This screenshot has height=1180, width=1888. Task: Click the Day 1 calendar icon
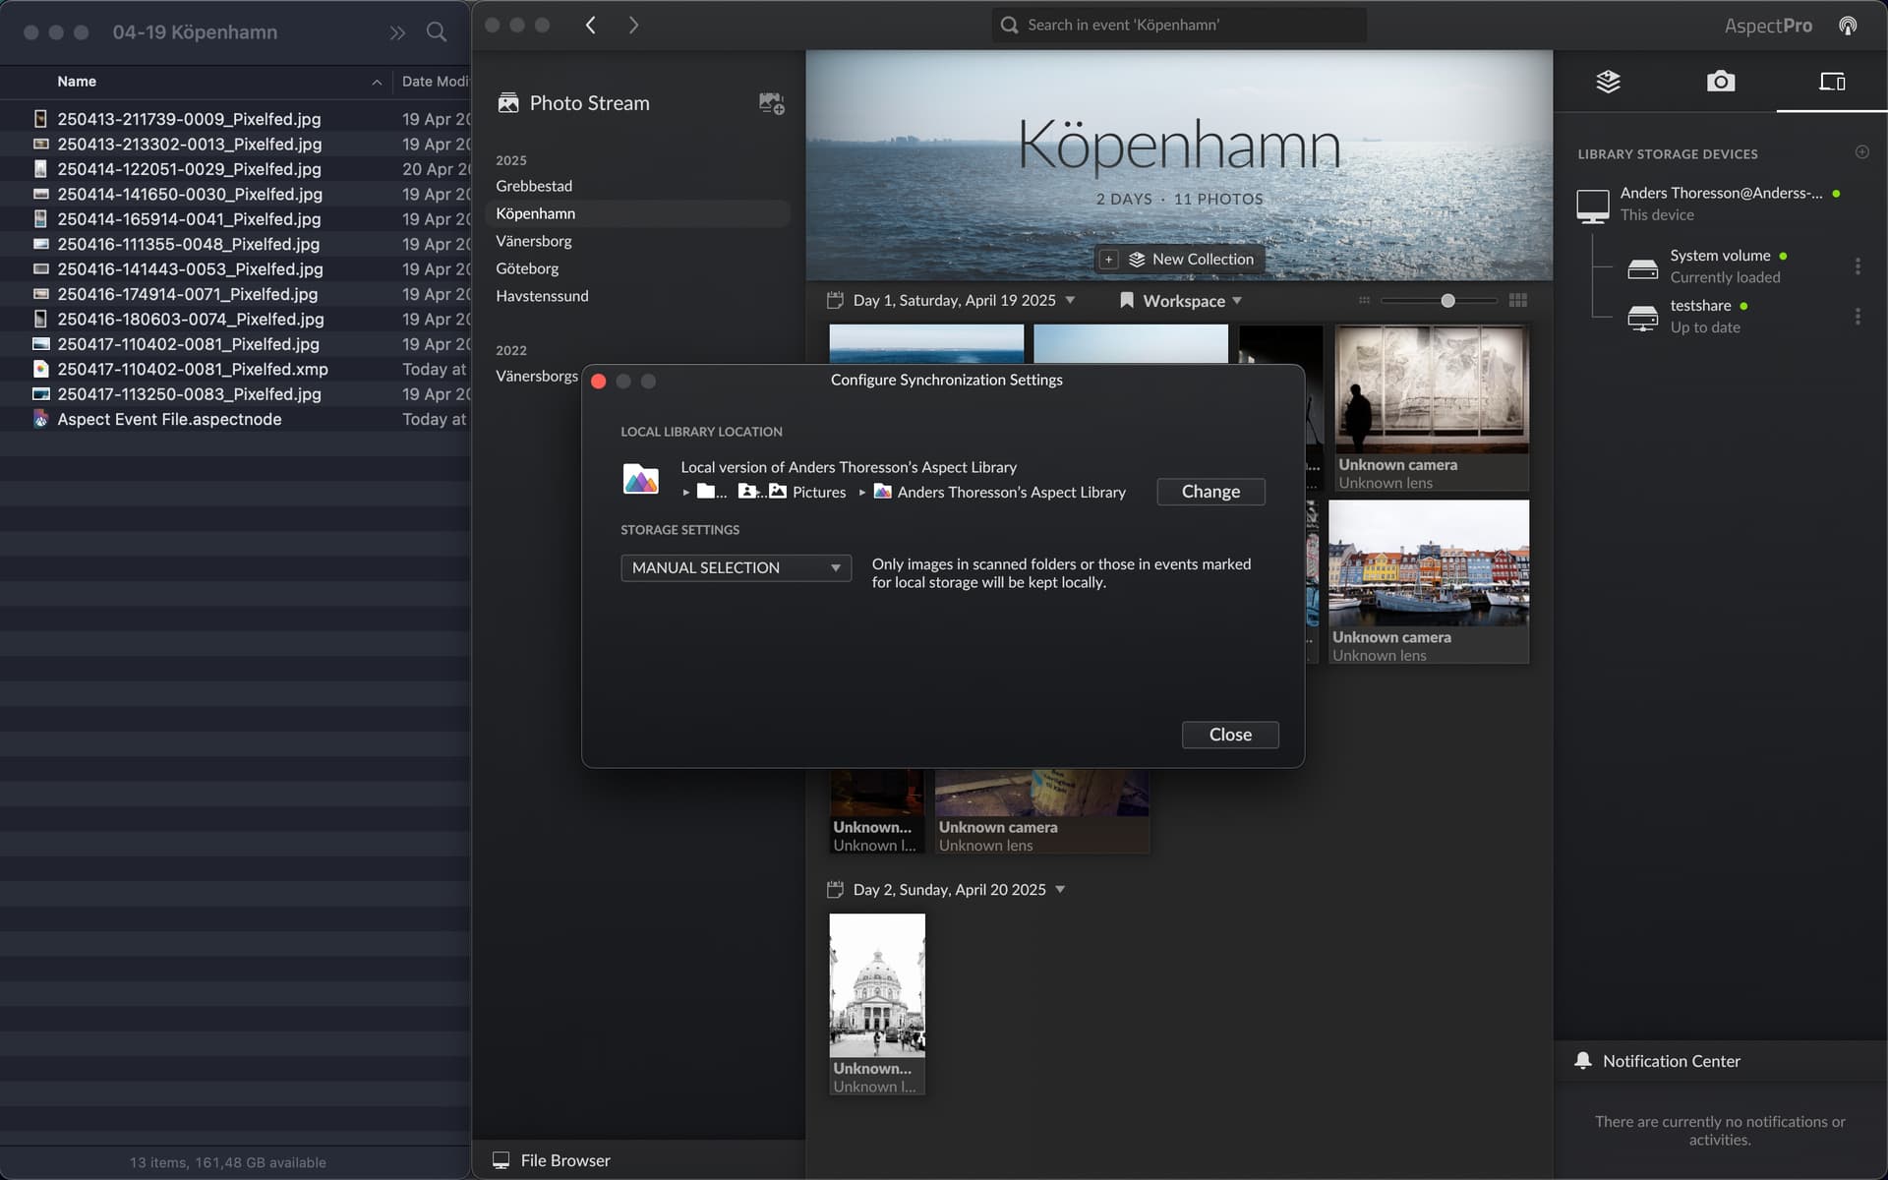point(835,301)
